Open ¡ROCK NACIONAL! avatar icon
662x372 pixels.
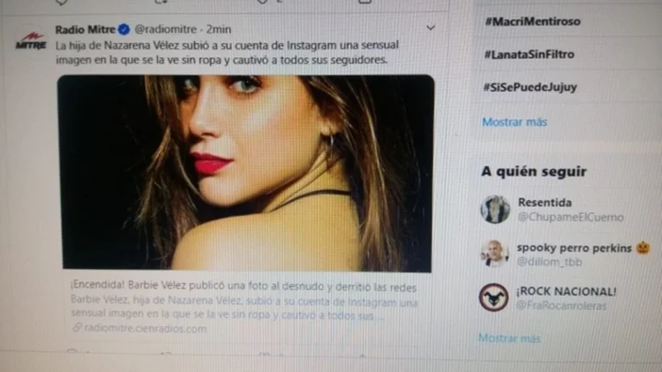[494, 298]
